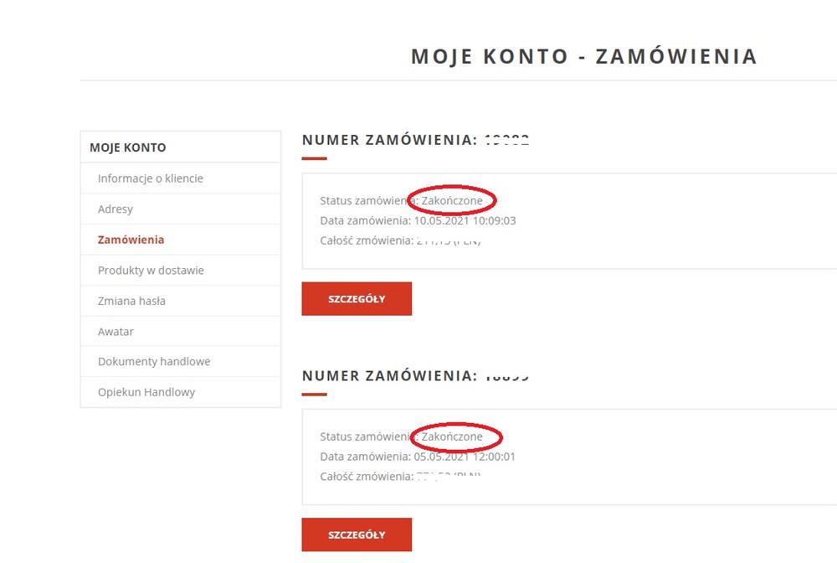Screen dimensions: 837x563
Task: Open Szczegóły for the 05.05.2021 order
Action: [x=357, y=535]
